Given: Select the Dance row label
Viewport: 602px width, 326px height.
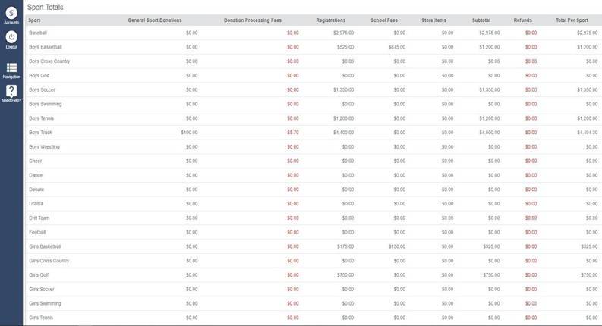Looking at the screenshot, I should click(36, 175).
